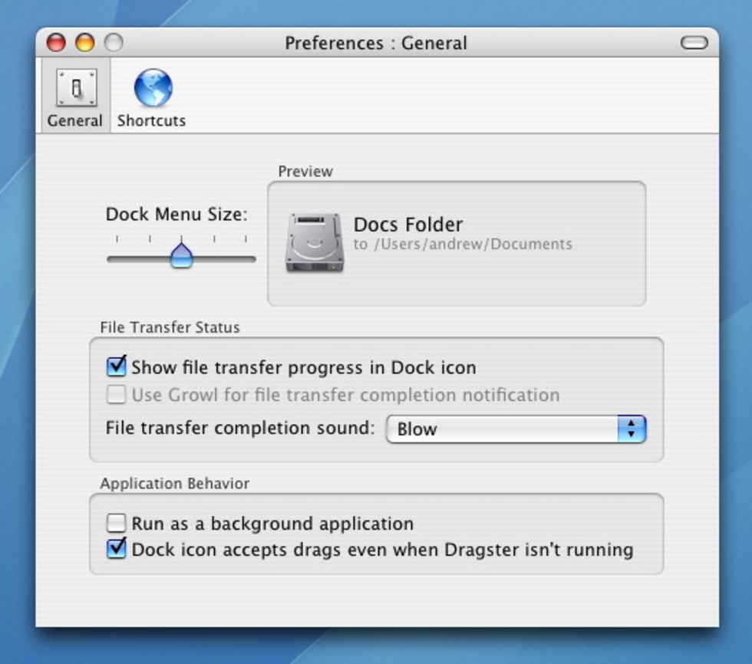The height and width of the screenshot is (664, 752).
Task: Click the hard drive icon in Preview
Action: [315, 242]
